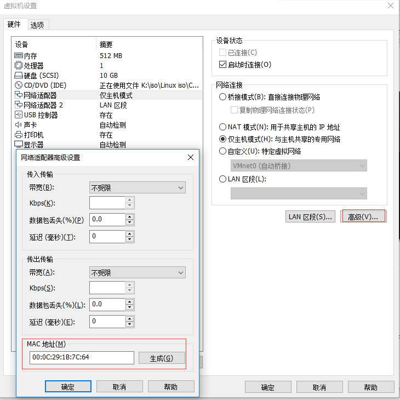Click 帮助 in 虚拟机设置 window
This screenshot has height=400, width=400.
coord(371,387)
